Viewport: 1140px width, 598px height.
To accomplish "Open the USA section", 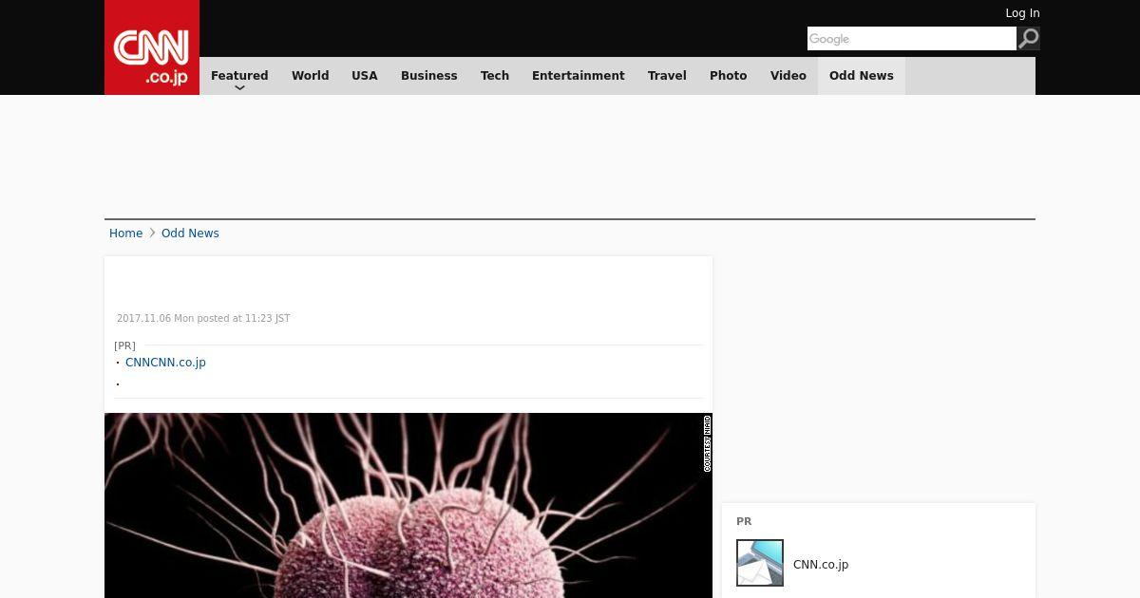I will click(x=365, y=76).
